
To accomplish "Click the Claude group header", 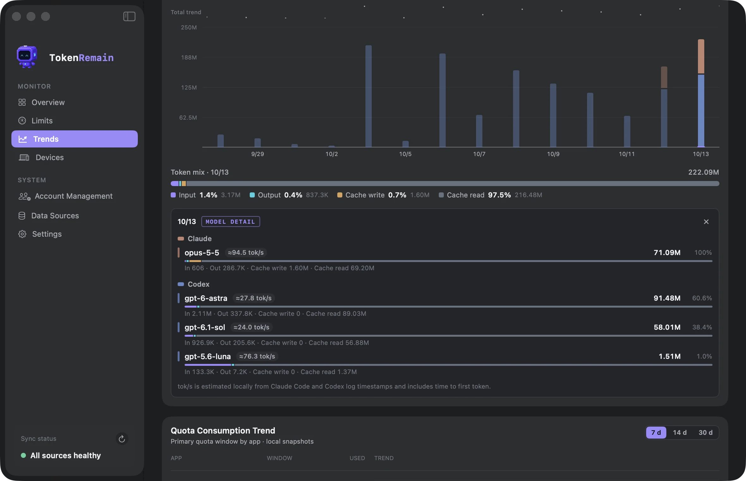I will point(195,239).
